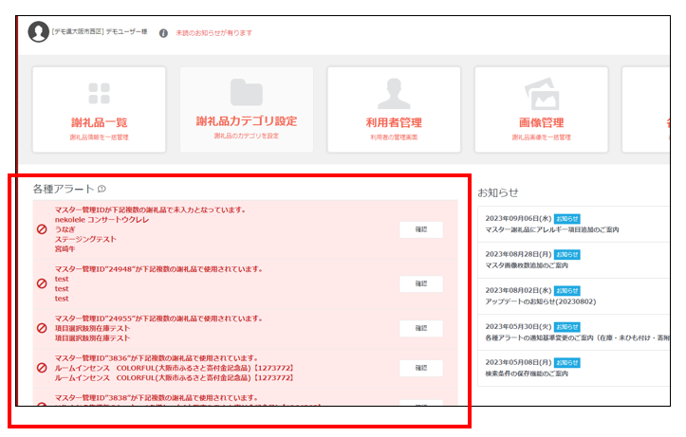Viewport: 686px width, 437px height.
Task: Click the warning icon on ID 3836 alert
Action: [x=42, y=368]
